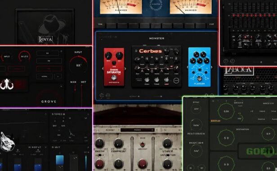Click the Piano preset selector in the Kramer plugin

click(x=138, y=130)
